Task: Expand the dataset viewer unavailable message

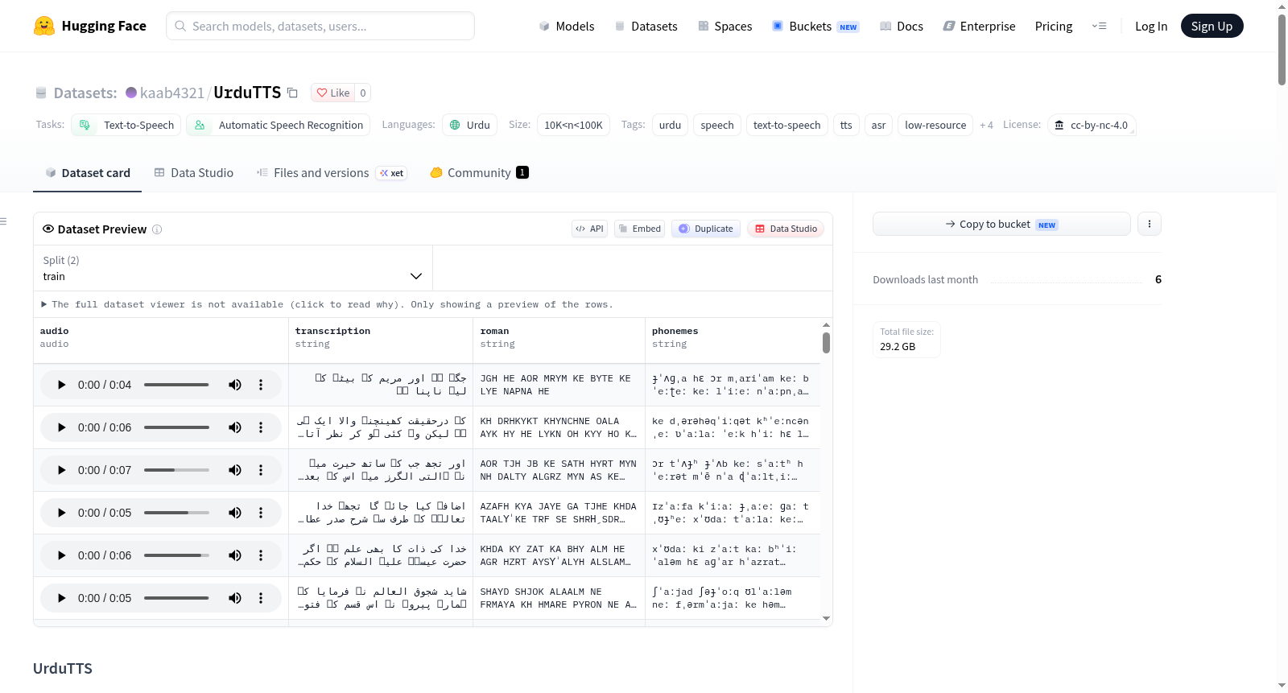Action: click(x=327, y=304)
